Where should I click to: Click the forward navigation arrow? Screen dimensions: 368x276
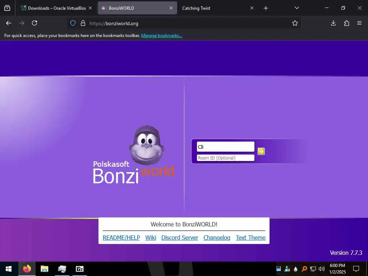[x=22, y=23]
